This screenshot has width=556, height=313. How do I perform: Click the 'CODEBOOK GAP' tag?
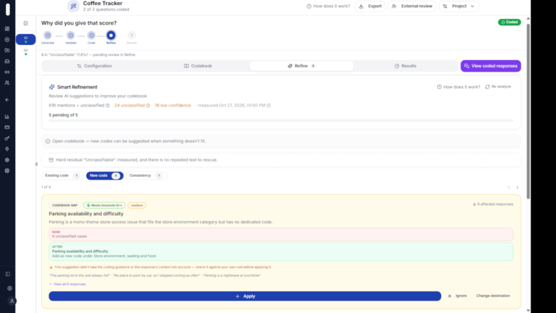pyautogui.click(x=64, y=206)
